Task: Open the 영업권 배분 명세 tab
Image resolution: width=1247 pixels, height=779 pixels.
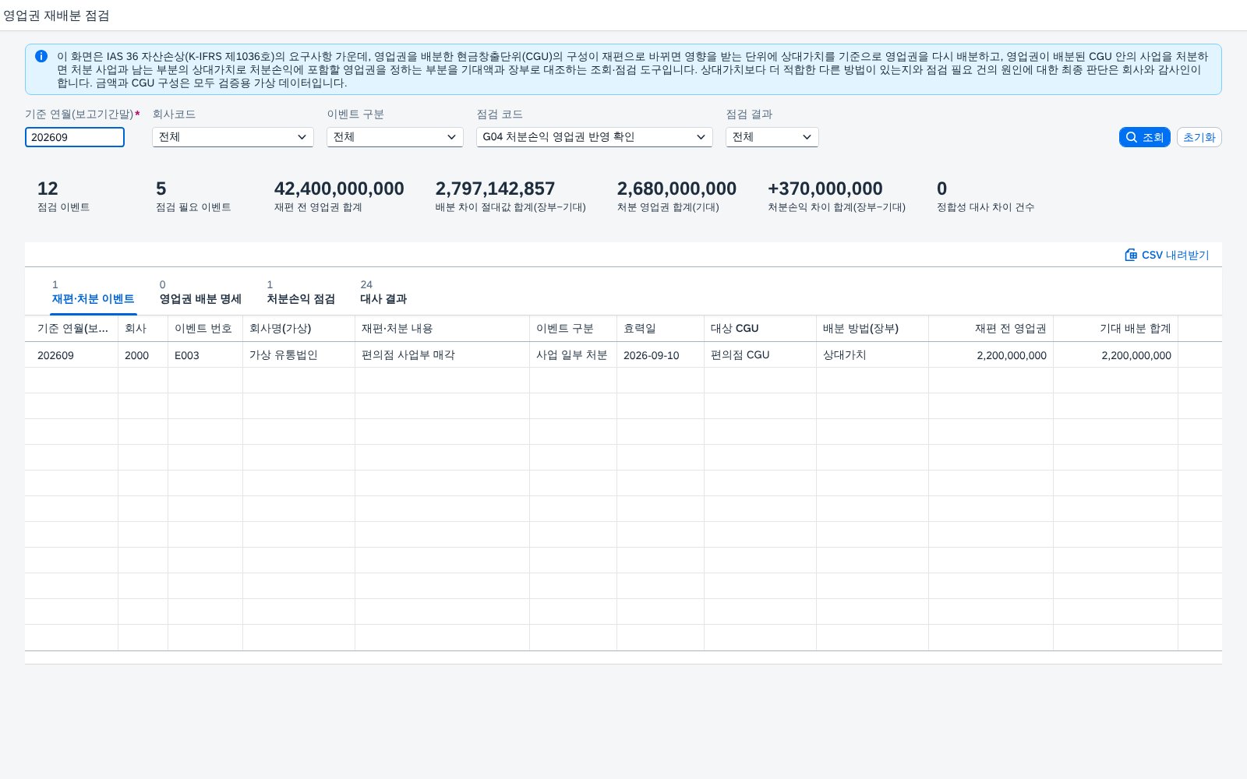Action: [x=200, y=299]
